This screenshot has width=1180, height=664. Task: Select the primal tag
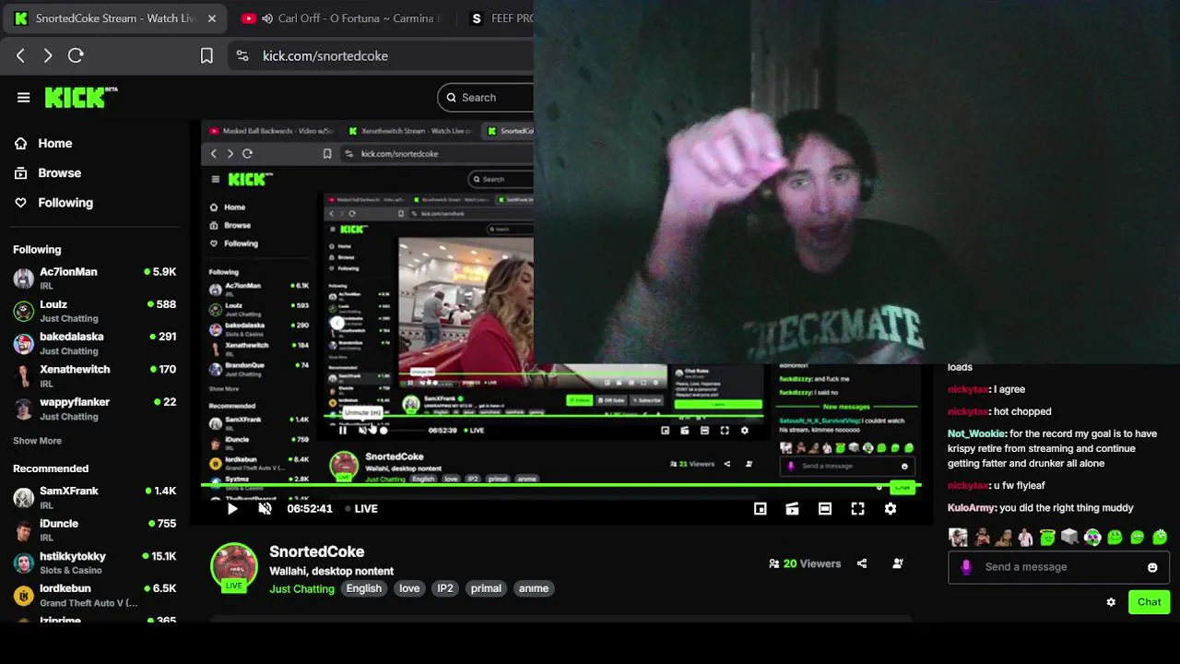point(486,588)
